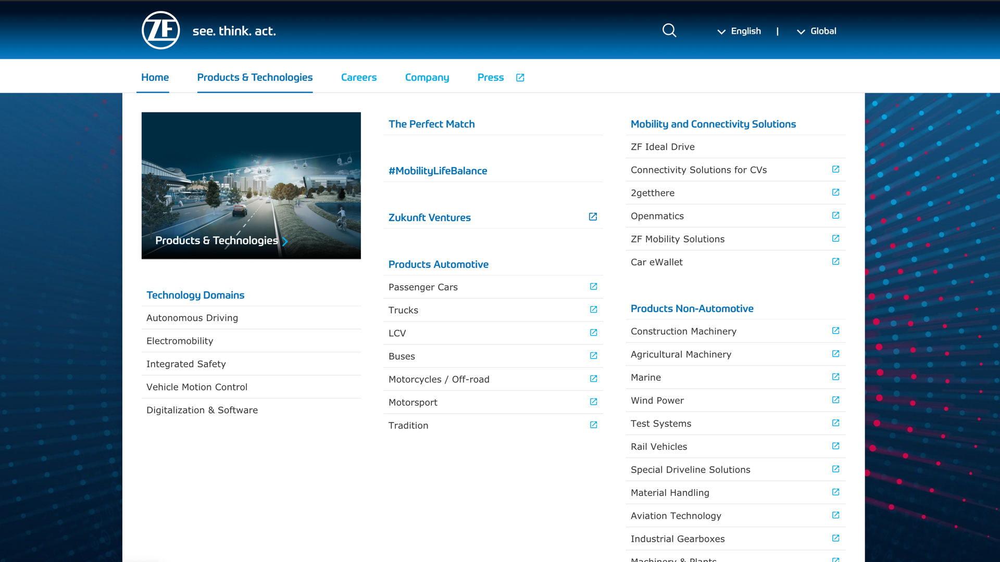
Task: Click external link icon for Motorsport
Action: coord(593,402)
